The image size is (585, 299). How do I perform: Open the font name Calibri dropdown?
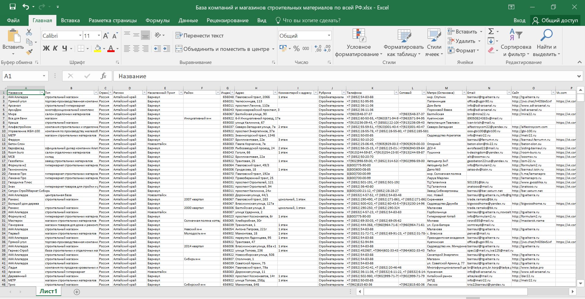(x=80, y=36)
